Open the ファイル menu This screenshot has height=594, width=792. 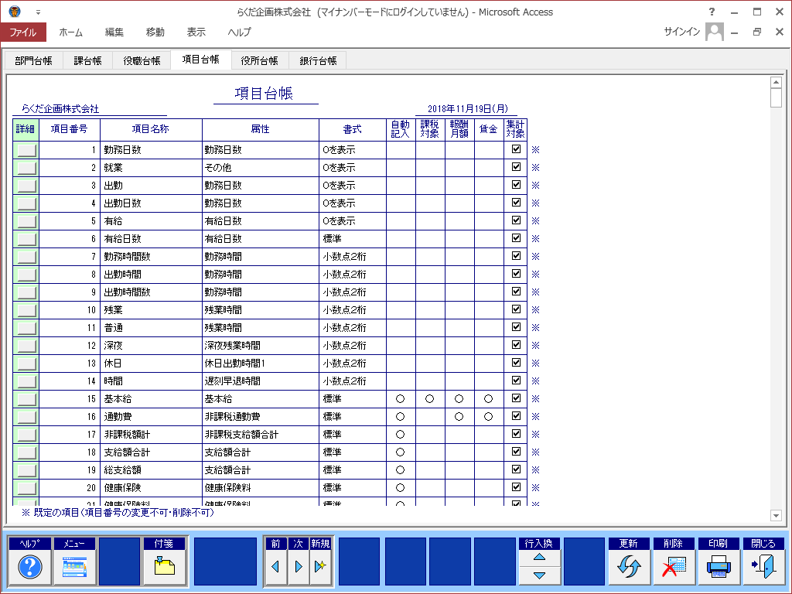point(23,32)
